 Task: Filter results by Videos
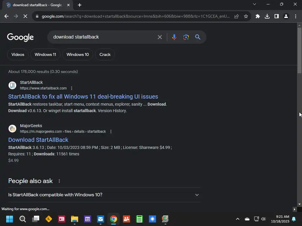pyautogui.click(x=18, y=54)
